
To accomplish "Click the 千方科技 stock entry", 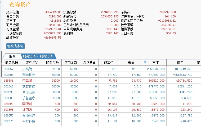I will coord(29,121).
